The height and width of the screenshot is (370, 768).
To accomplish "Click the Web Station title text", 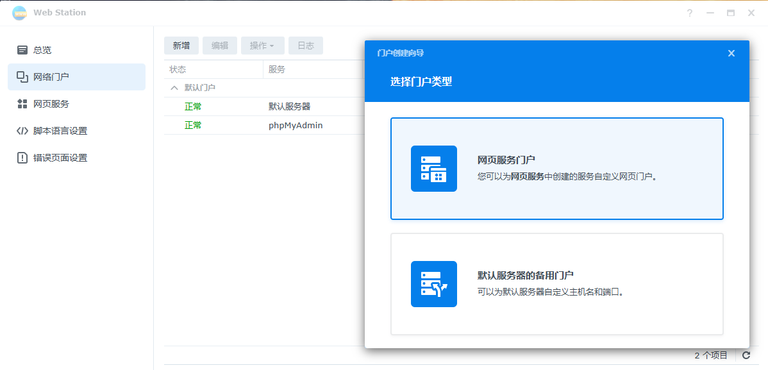I will click(x=60, y=13).
